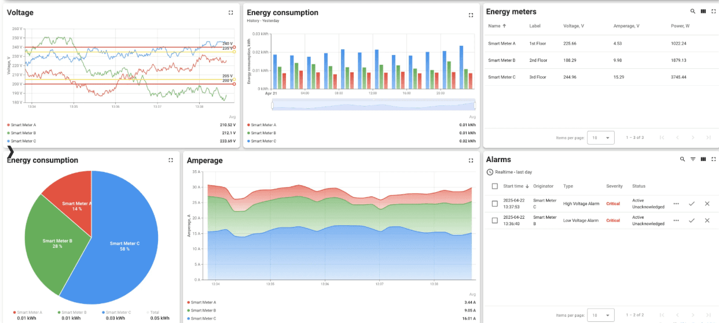Go to next page in Alarms table
The image size is (719, 323).
click(693, 315)
